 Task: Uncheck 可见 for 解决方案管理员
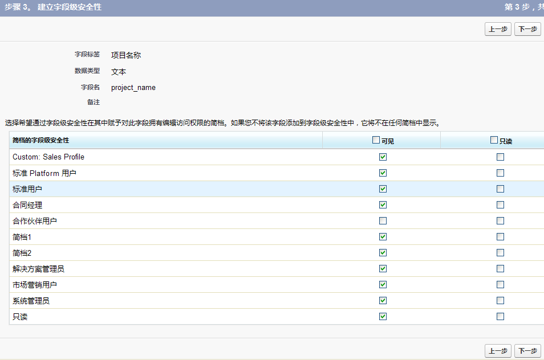coord(383,269)
